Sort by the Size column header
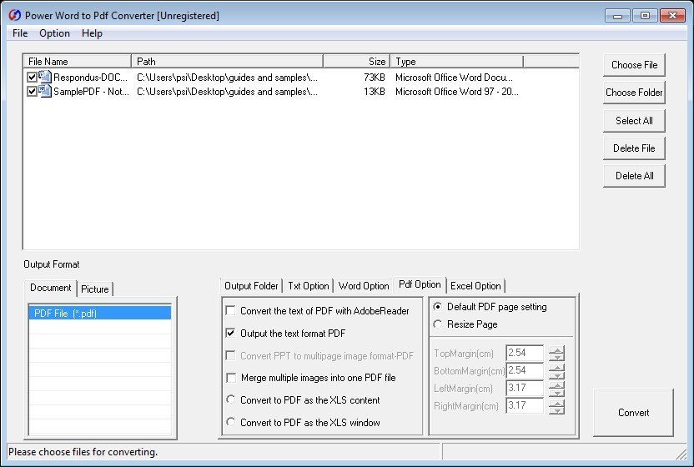The image size is (694, 467). (357, 62)
